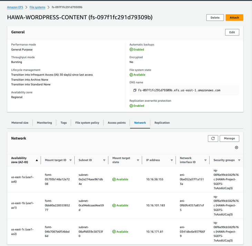The image size is (252, 246).
Task: Edit the General settings
Action: (x=232, y=32)
